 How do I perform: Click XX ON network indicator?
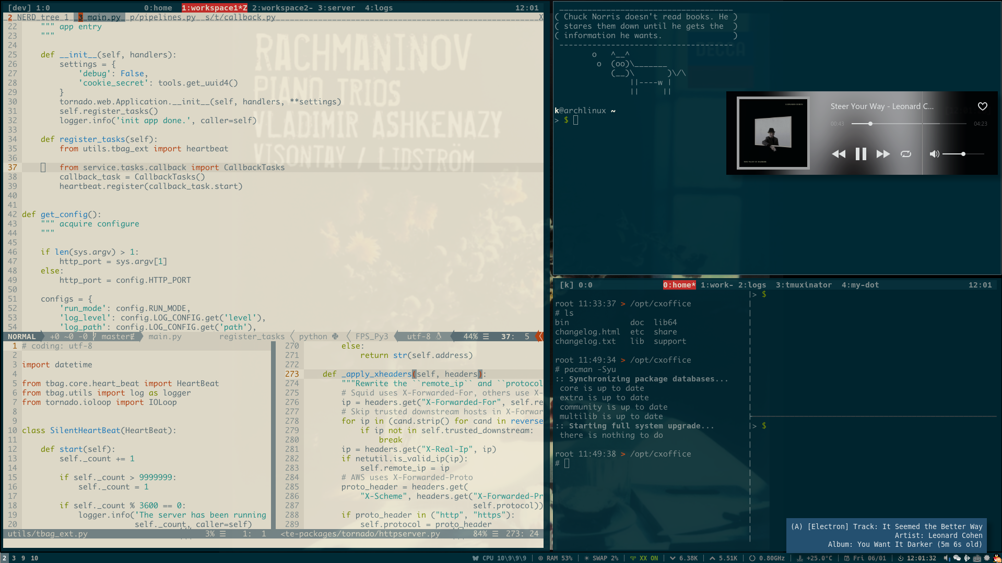click(x=644, y=558)
